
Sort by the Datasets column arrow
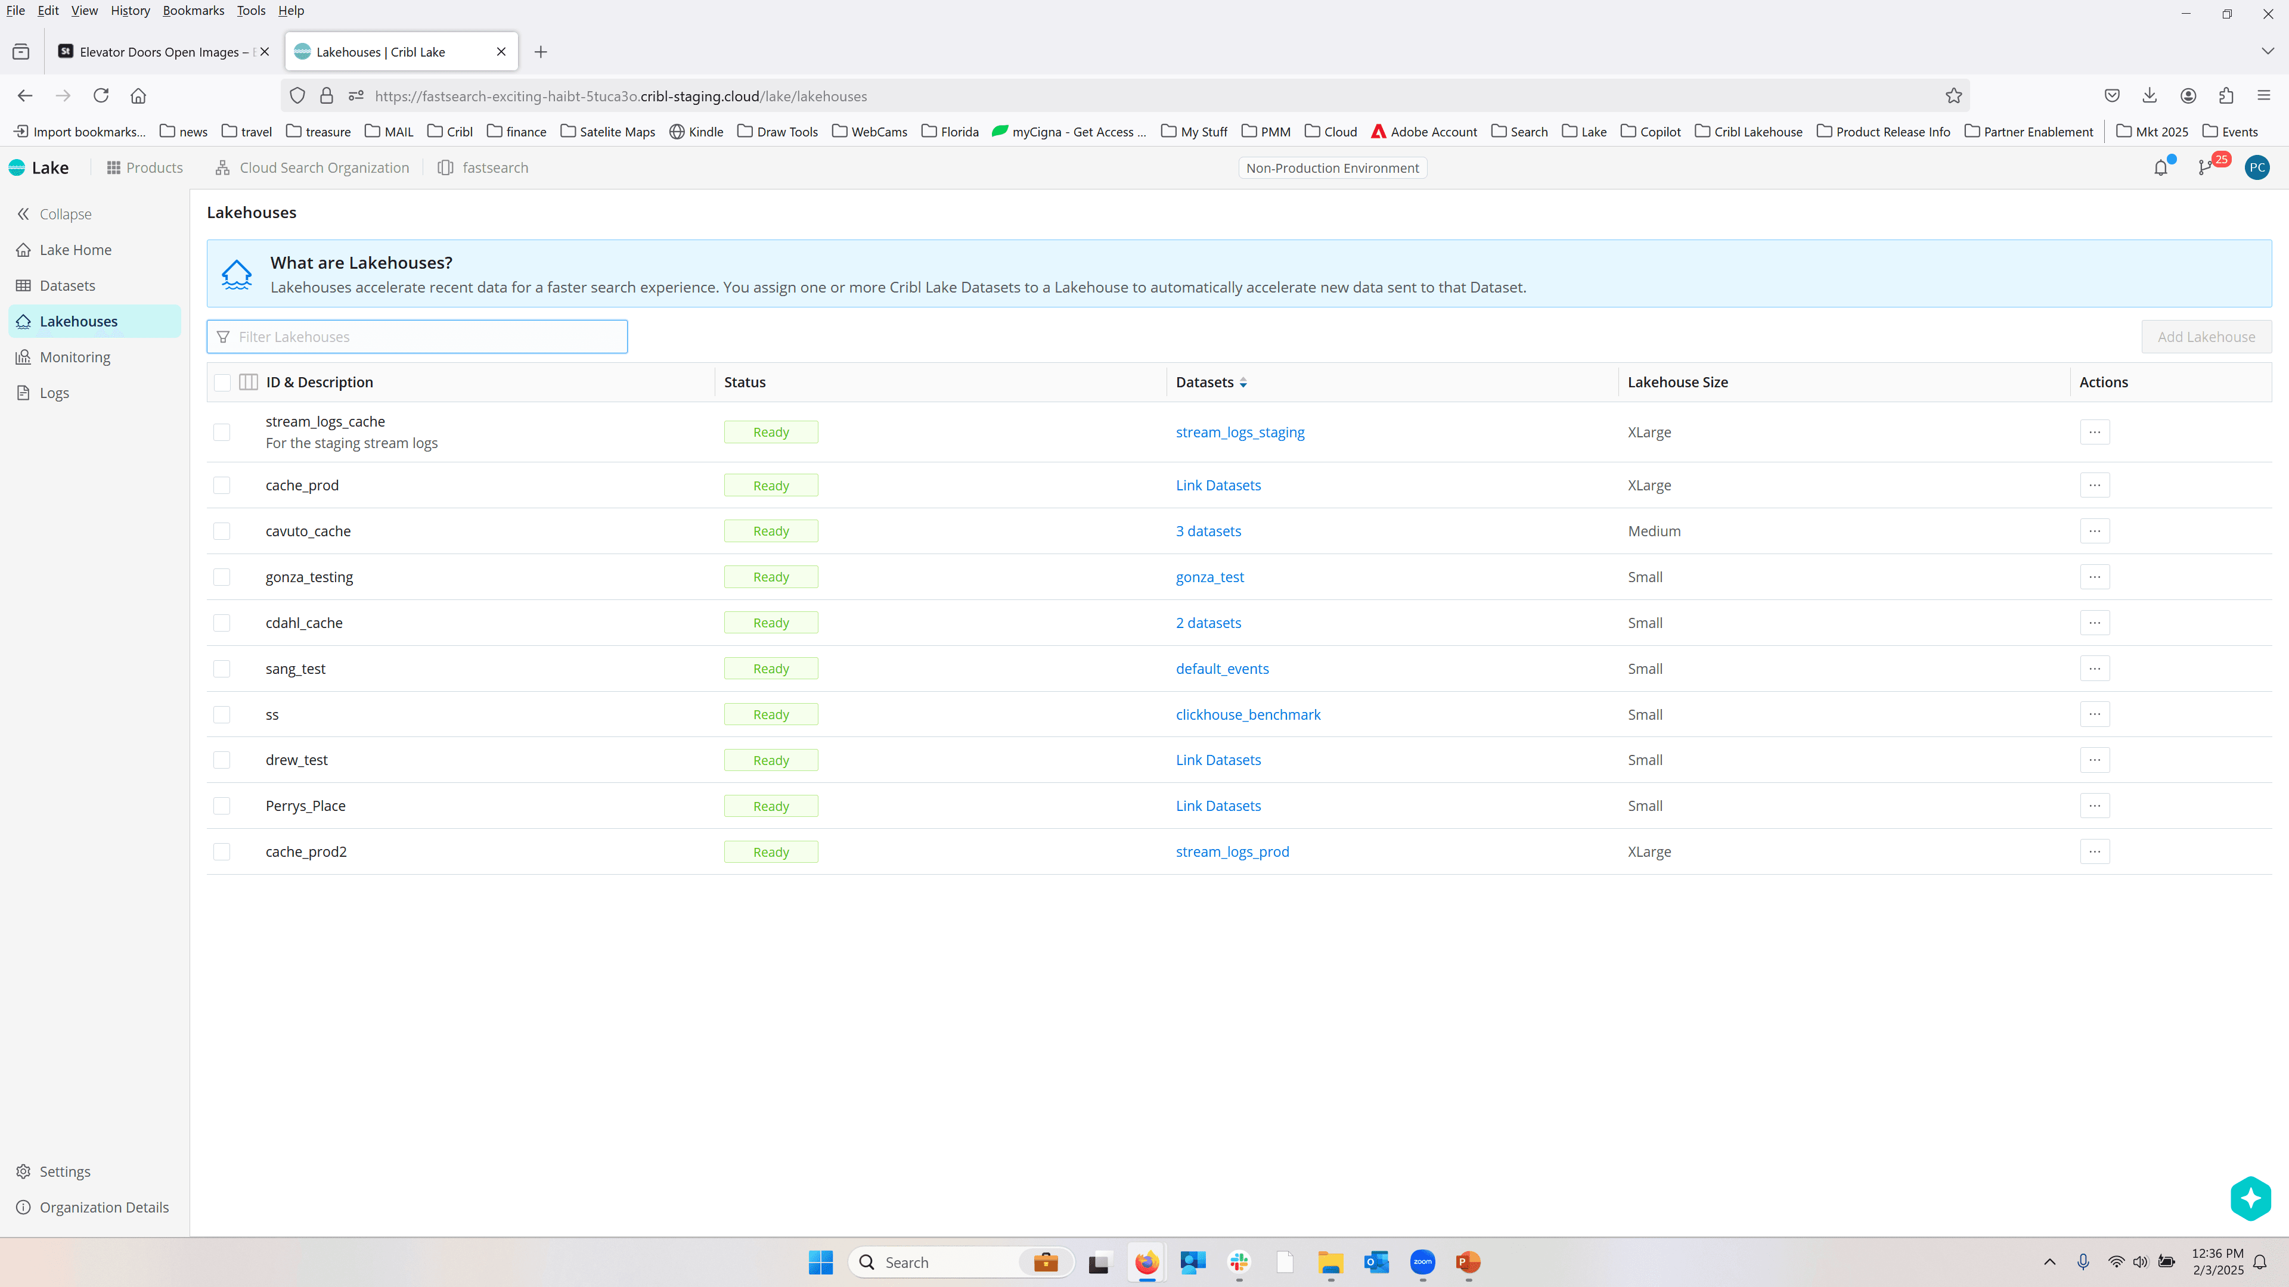[x=1243, y=383]
